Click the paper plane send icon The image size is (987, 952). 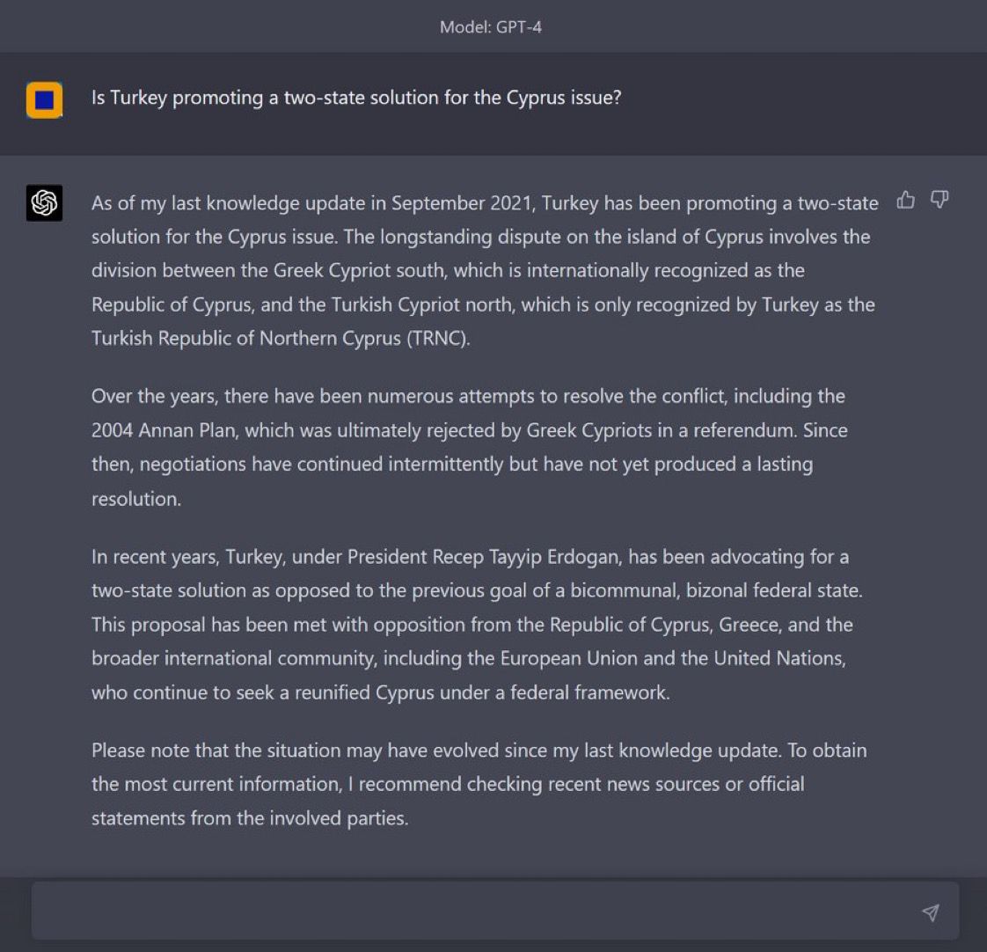point(931,912)
